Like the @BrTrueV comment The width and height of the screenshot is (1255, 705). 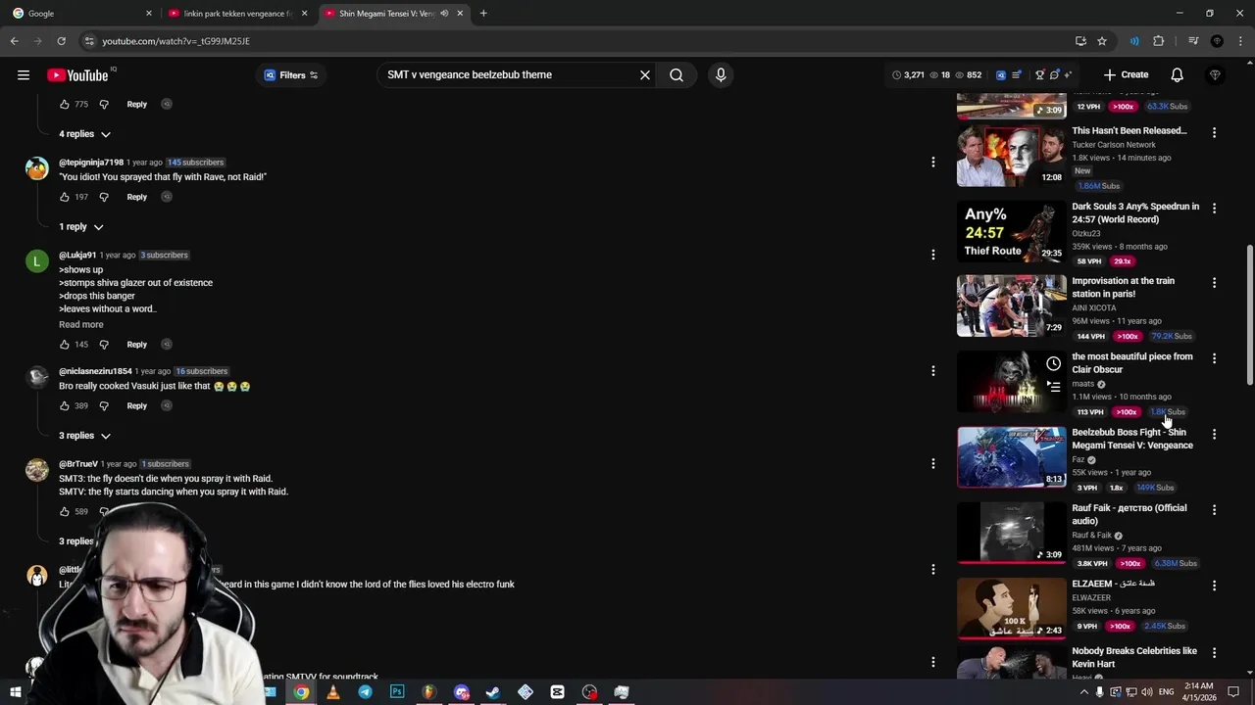[65, 511]
